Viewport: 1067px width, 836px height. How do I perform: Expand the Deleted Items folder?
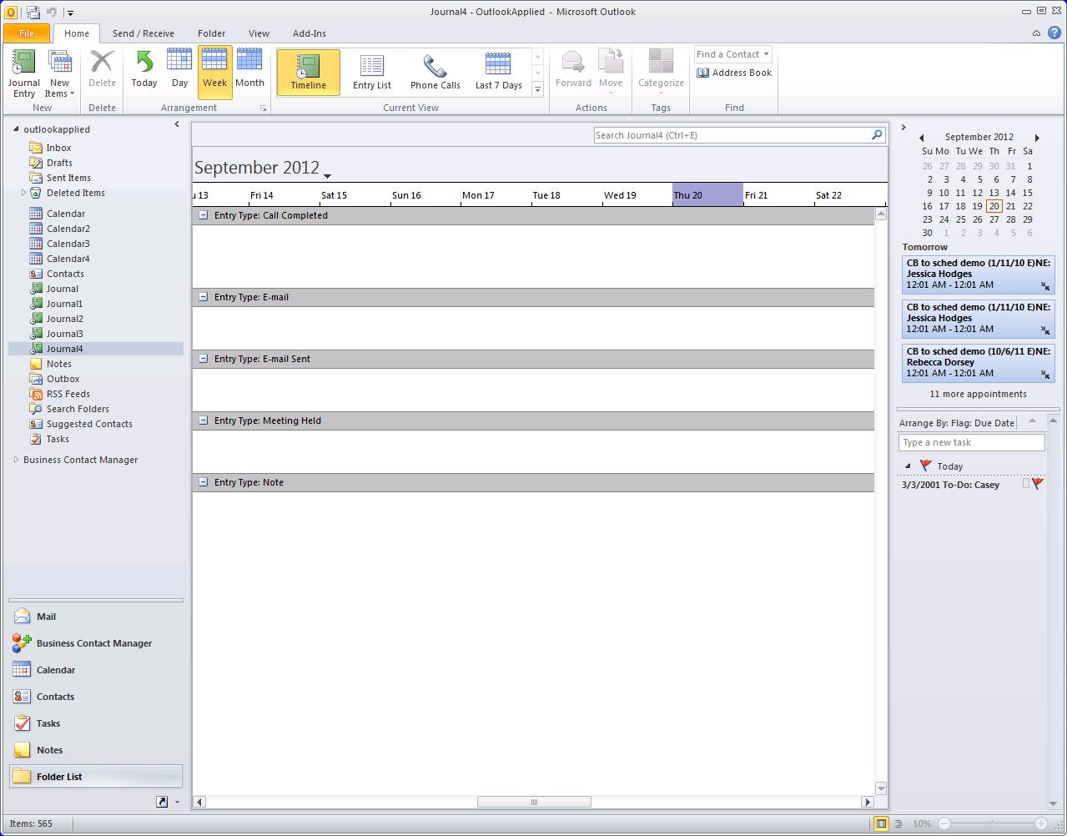tap(23, 193)
